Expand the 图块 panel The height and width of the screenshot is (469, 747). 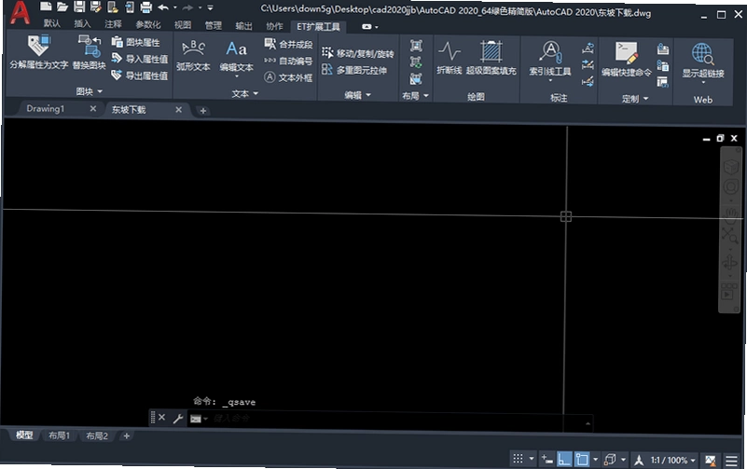click(90, 91)
